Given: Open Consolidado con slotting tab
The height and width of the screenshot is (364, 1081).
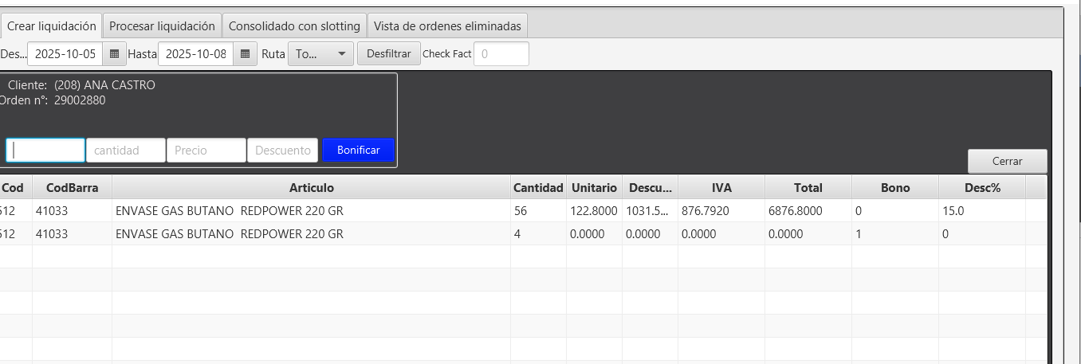Looking at the screenshot, I should click(x=294, y=26).
